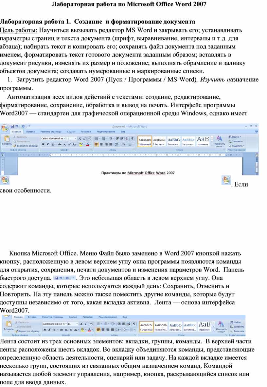Screen dimensions: 267x387
Task: Click the bulleted list icon in upper ribbon
Action: point(97,138)
